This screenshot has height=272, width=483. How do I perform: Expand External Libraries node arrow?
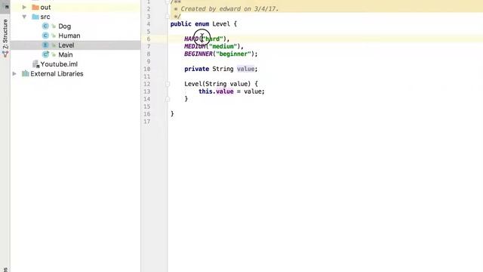[14, 74]
